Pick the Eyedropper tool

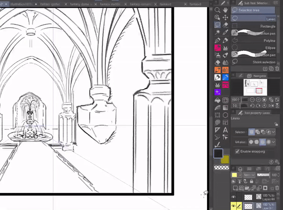(x=226, y=33)
